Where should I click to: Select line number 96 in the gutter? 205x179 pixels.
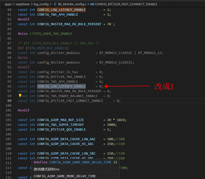(x=9, y=86)
